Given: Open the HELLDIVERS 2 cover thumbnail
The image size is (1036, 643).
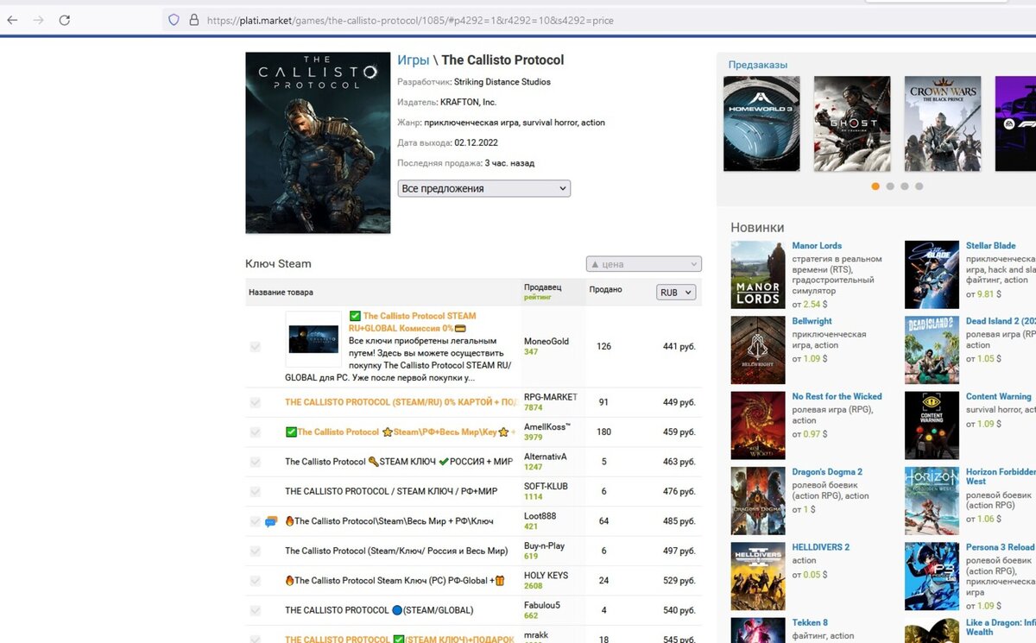Looking at the screenshot, I should tap(758, 576).
